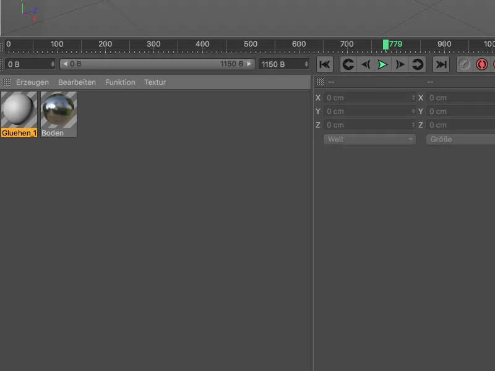This screenshot has height=371, width=495.
Task: Open the Textur menu
Action: [155, 82]
